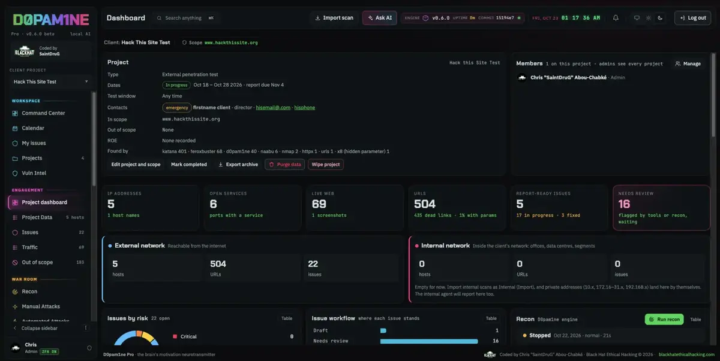This screenshot has width=720, height=361.
Task: Open Vuln Intel in the sidebar
Action: point(48,173)
